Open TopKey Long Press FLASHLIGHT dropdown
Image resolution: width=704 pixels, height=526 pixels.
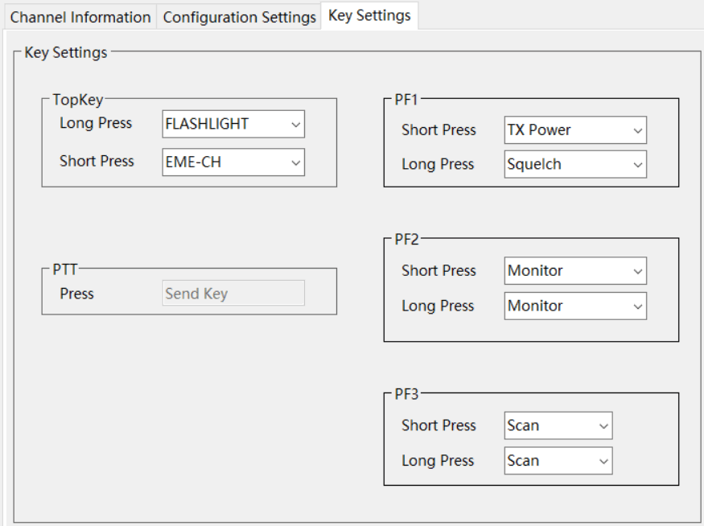click(x=233, y=124)
